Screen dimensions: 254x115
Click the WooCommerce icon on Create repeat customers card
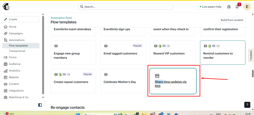[x=64, y=74]
